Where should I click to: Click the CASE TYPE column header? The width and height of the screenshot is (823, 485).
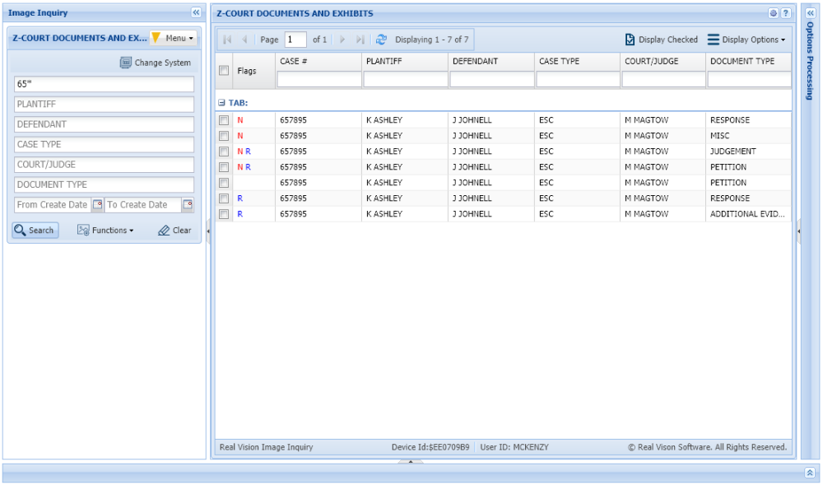pos(578,62)
